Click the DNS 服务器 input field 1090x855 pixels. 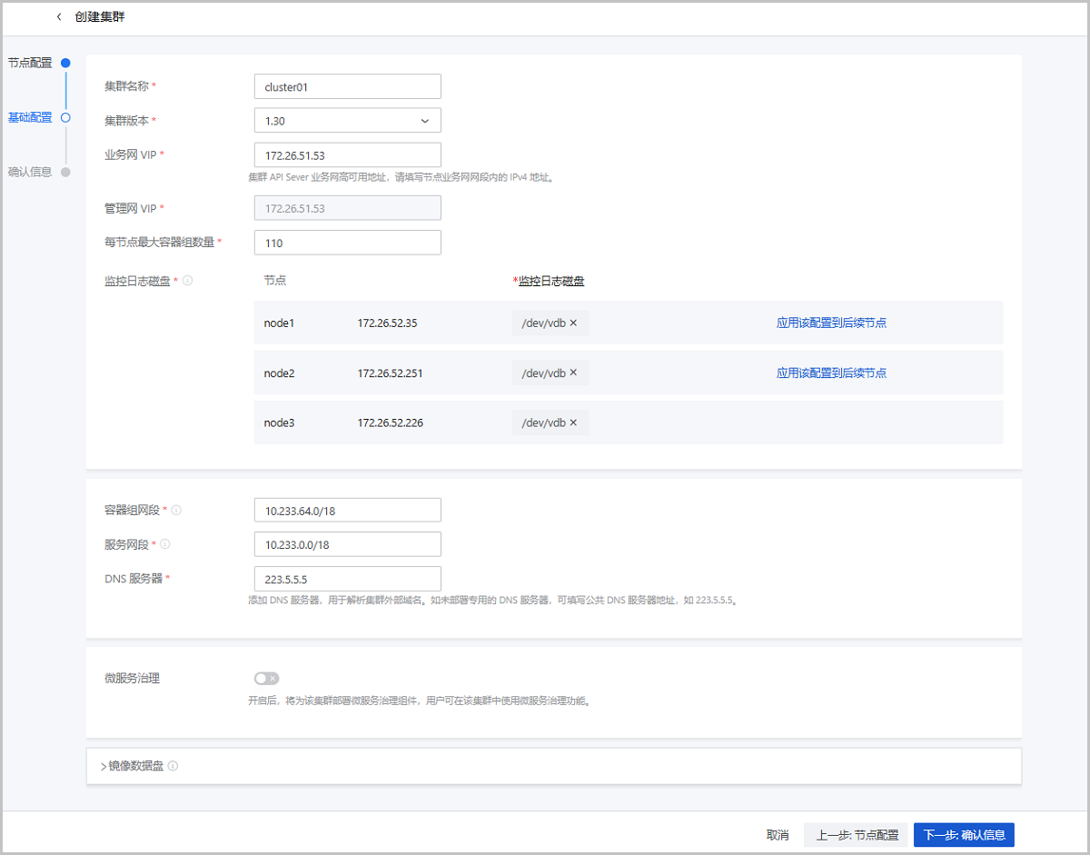tap(347, 579)
